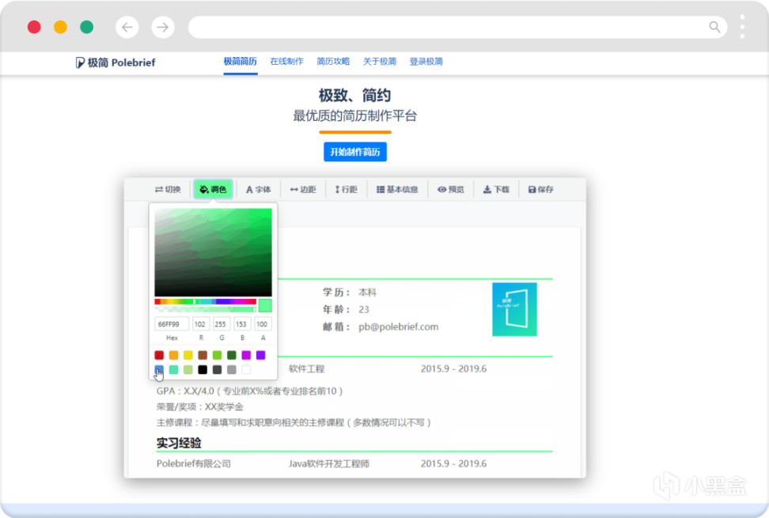The width and height of the screenshot is (769, 518).
Task: Click the G value field 255
Action: (x=221, y=324)
